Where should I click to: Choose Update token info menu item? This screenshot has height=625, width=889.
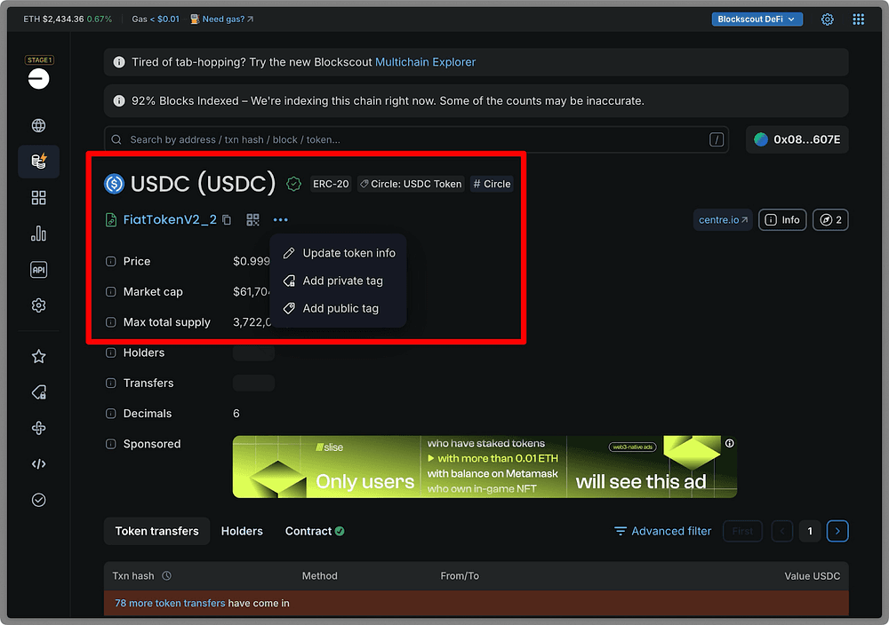339,253
